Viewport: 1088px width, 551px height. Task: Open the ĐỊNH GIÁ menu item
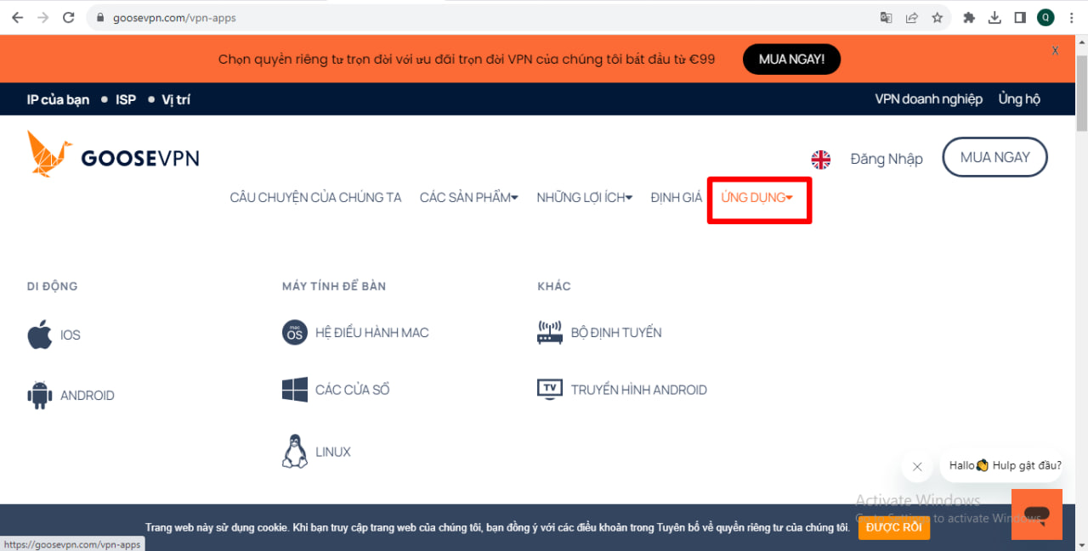point(676,196)
